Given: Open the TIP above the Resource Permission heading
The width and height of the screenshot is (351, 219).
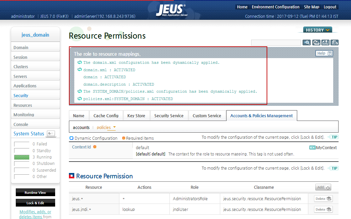Looking at the screenshot, I should [333, 168].
